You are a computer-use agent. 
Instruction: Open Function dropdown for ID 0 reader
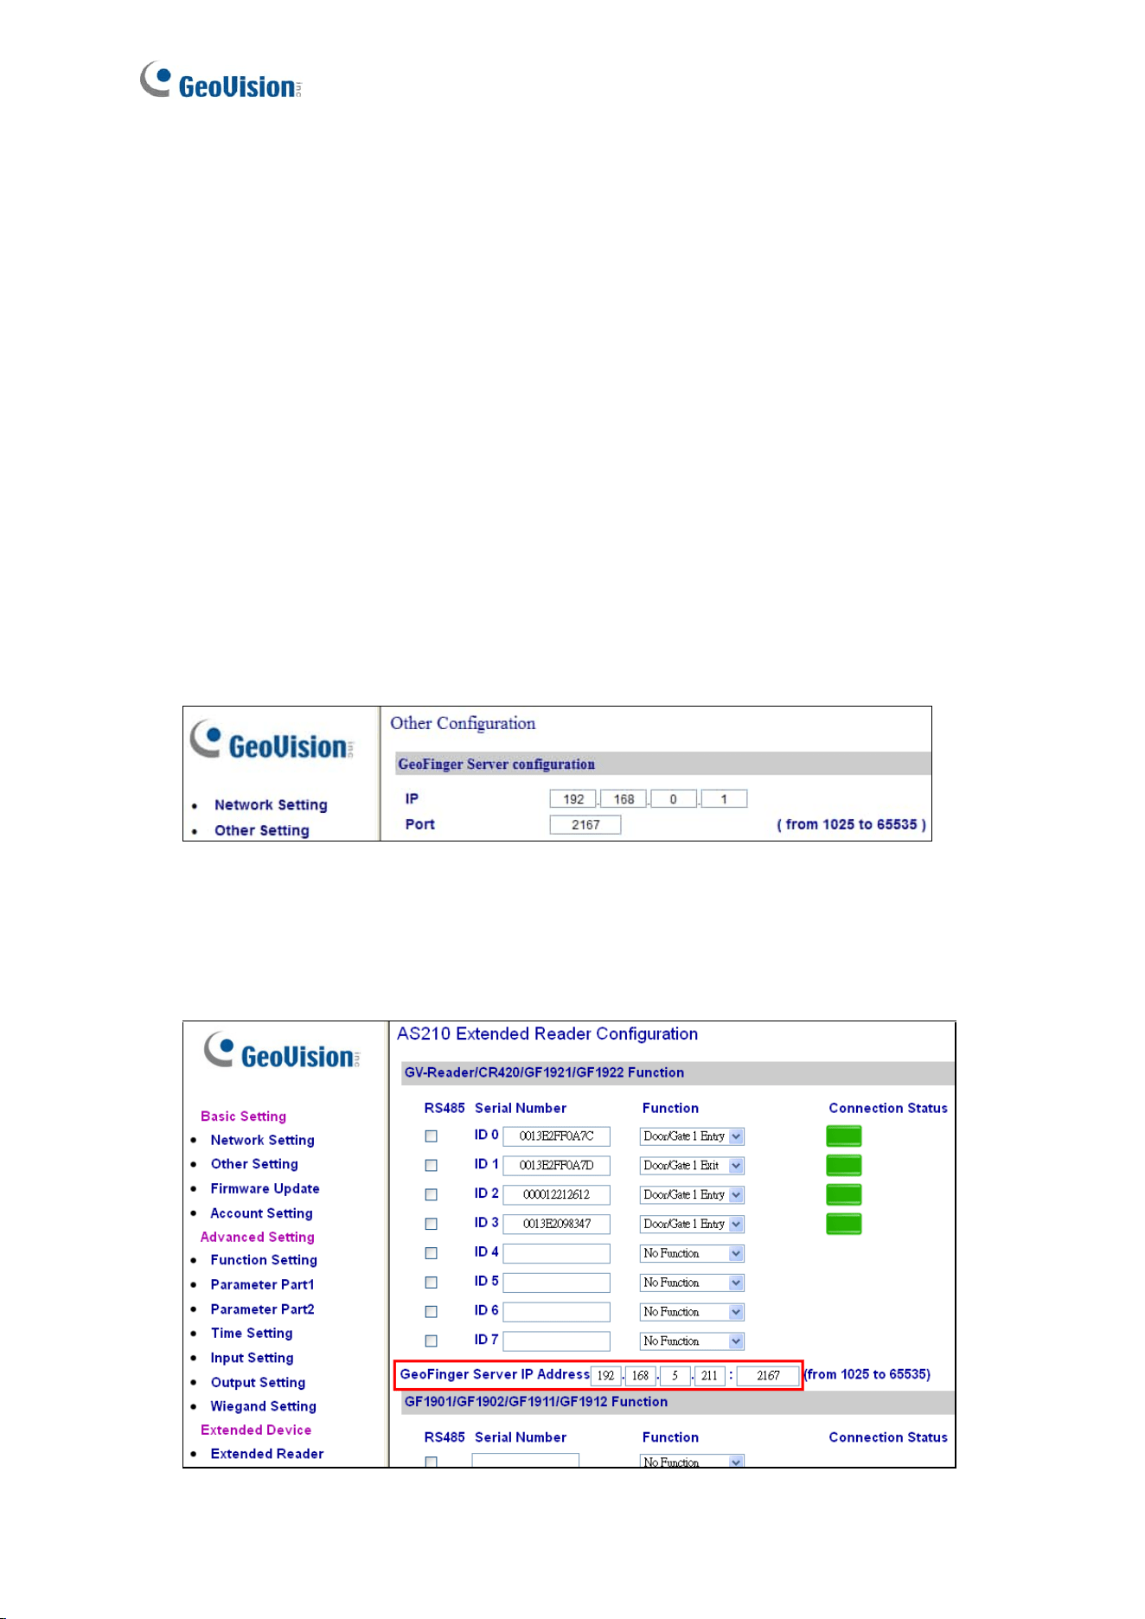(x=692, y=1136)
